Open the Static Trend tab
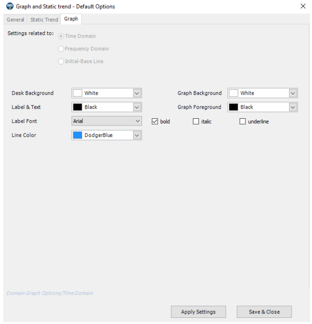312x324 pixels. coord(44,19)
